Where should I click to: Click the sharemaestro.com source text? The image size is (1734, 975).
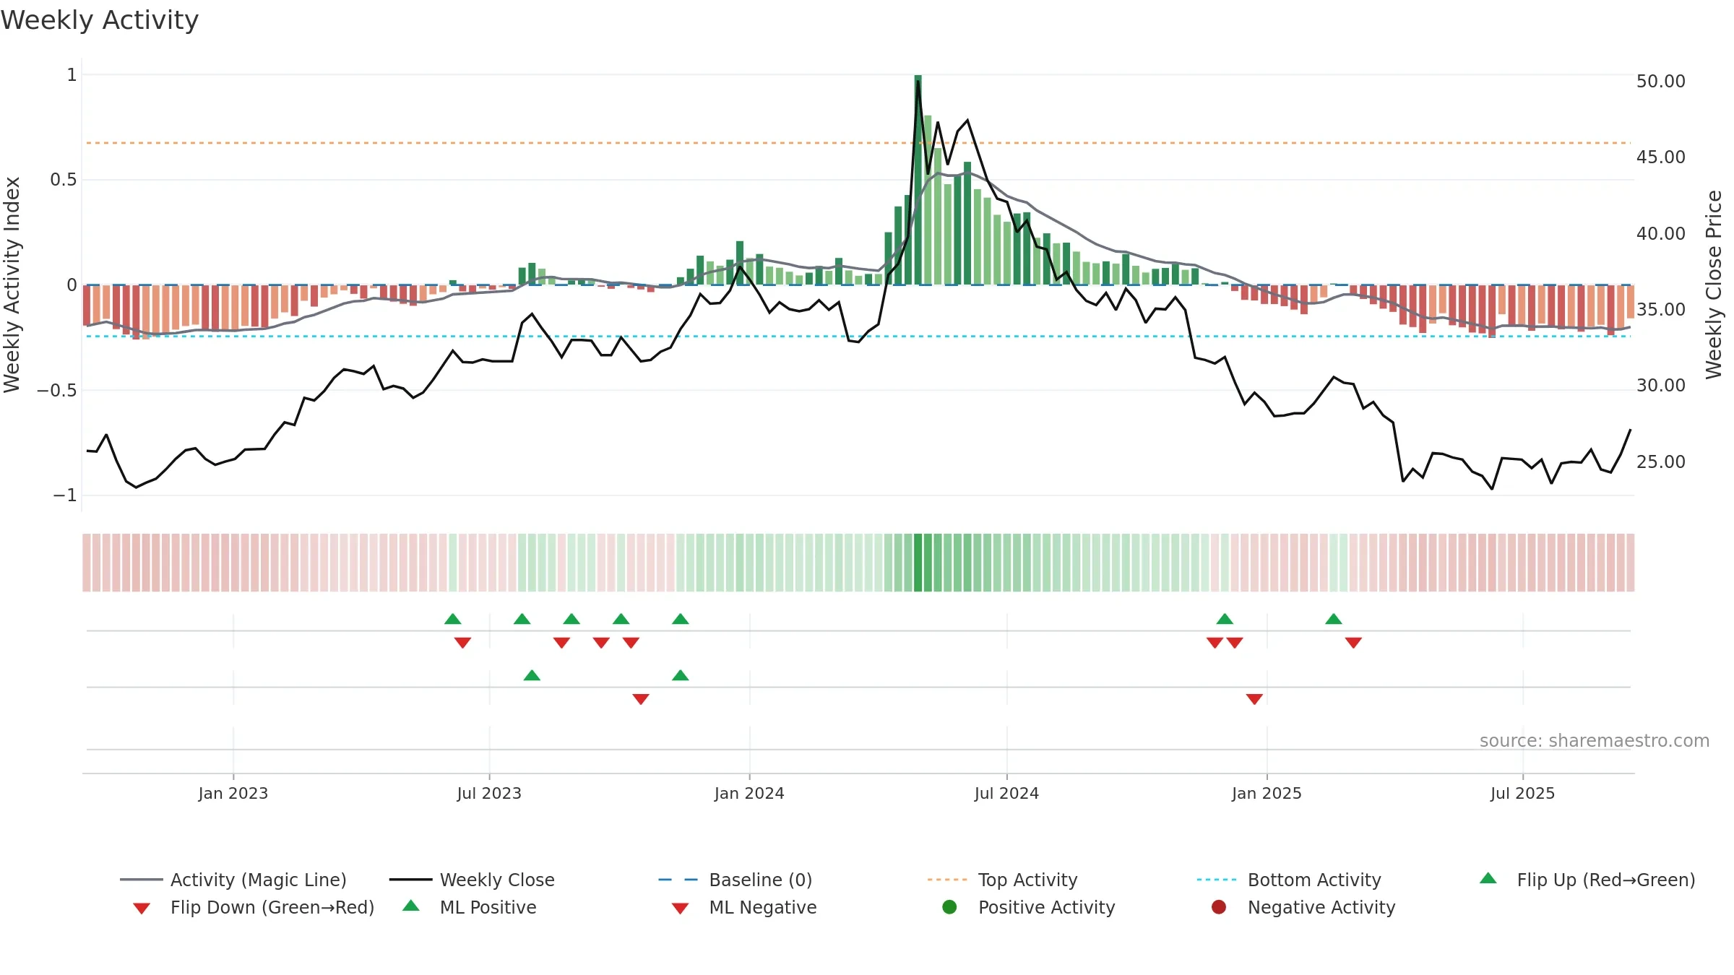tap(1595, 741)
